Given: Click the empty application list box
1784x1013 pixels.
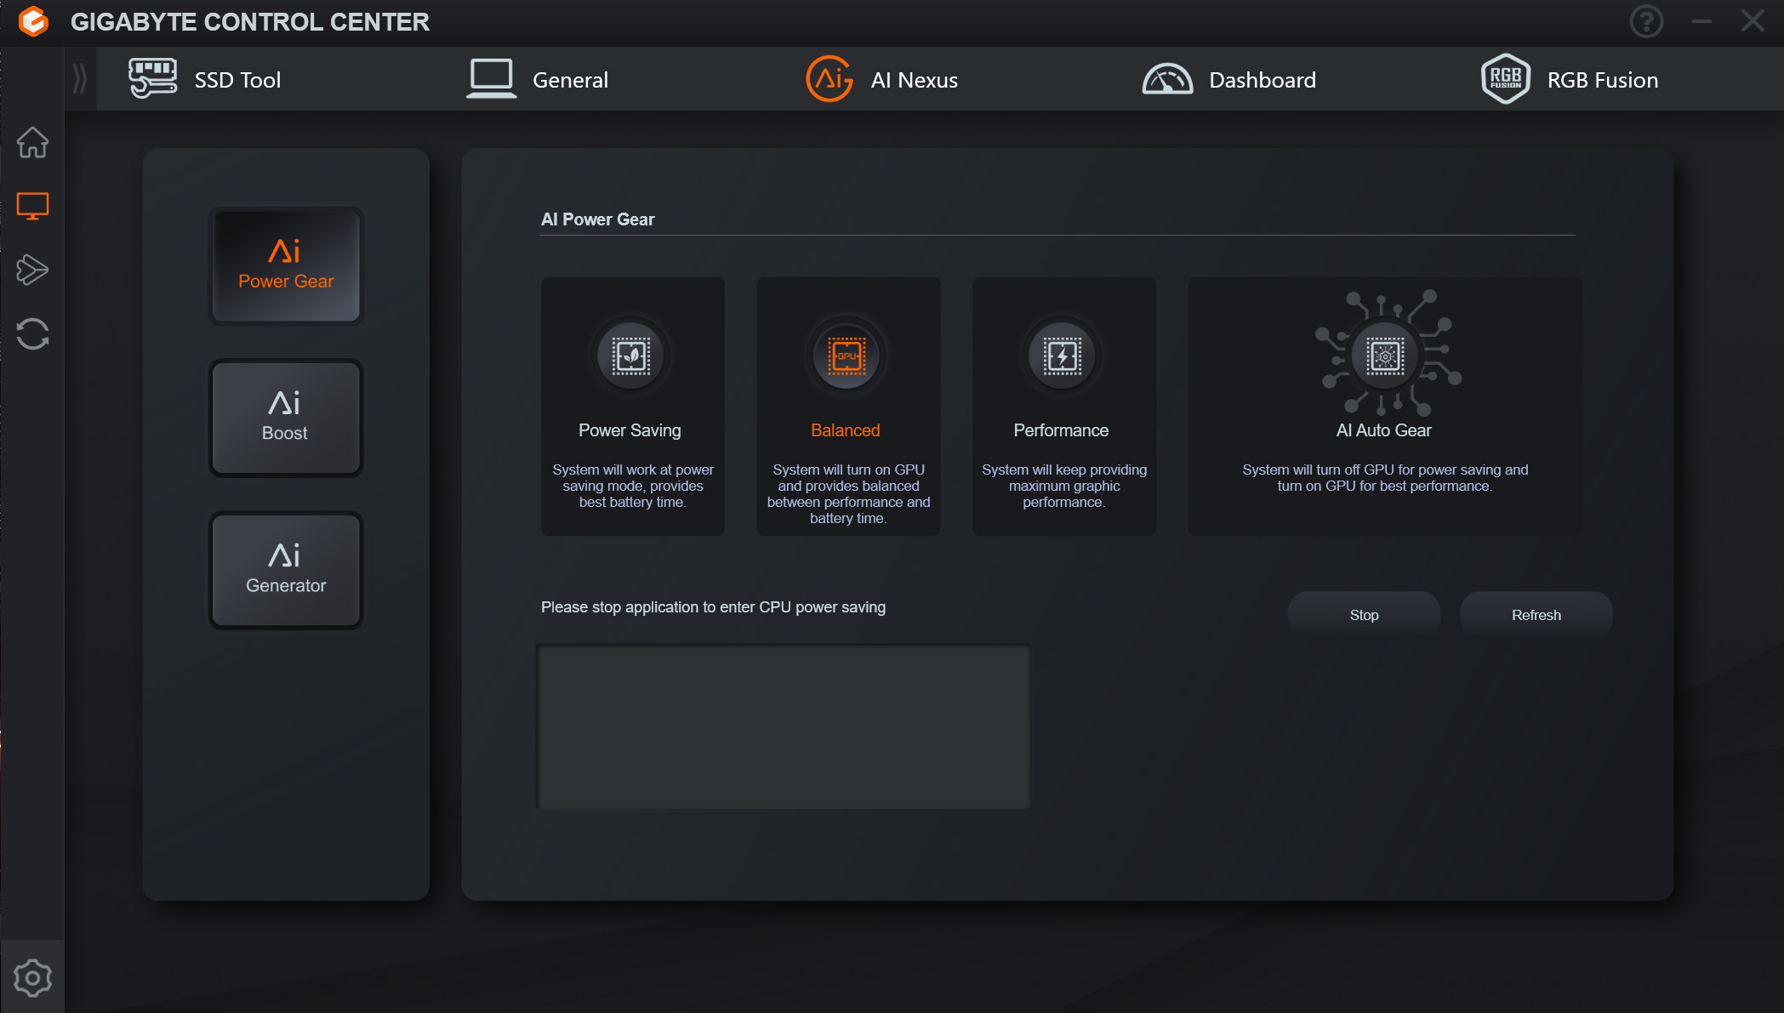Looking at the screenshot, I should 783,727.
